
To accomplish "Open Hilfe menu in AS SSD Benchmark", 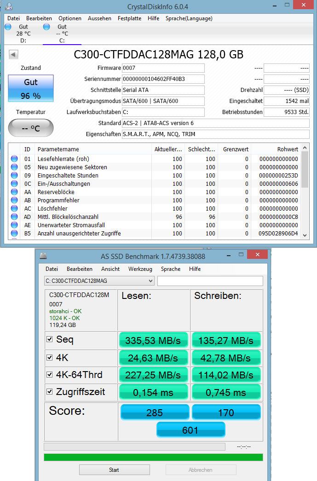I will 195,269.
